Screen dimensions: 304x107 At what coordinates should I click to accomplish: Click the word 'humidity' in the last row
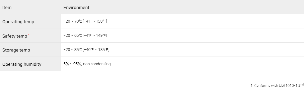pos(32,64)
